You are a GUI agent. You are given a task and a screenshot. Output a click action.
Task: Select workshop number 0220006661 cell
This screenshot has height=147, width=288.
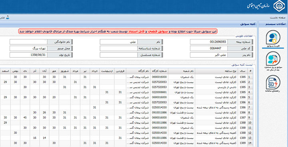(159, 92)
